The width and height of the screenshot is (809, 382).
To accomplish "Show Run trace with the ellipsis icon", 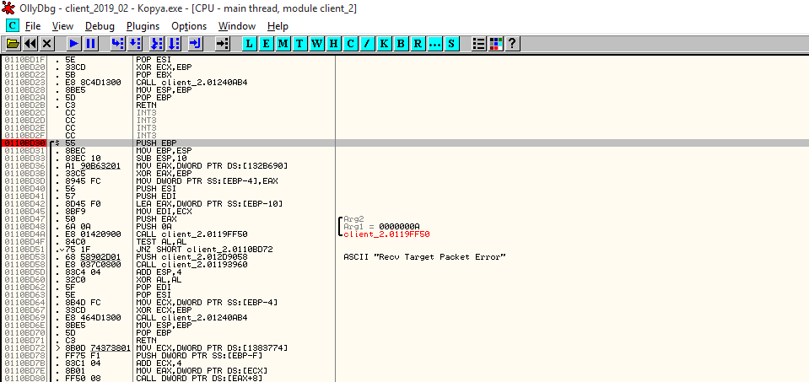I will (434, 44).
